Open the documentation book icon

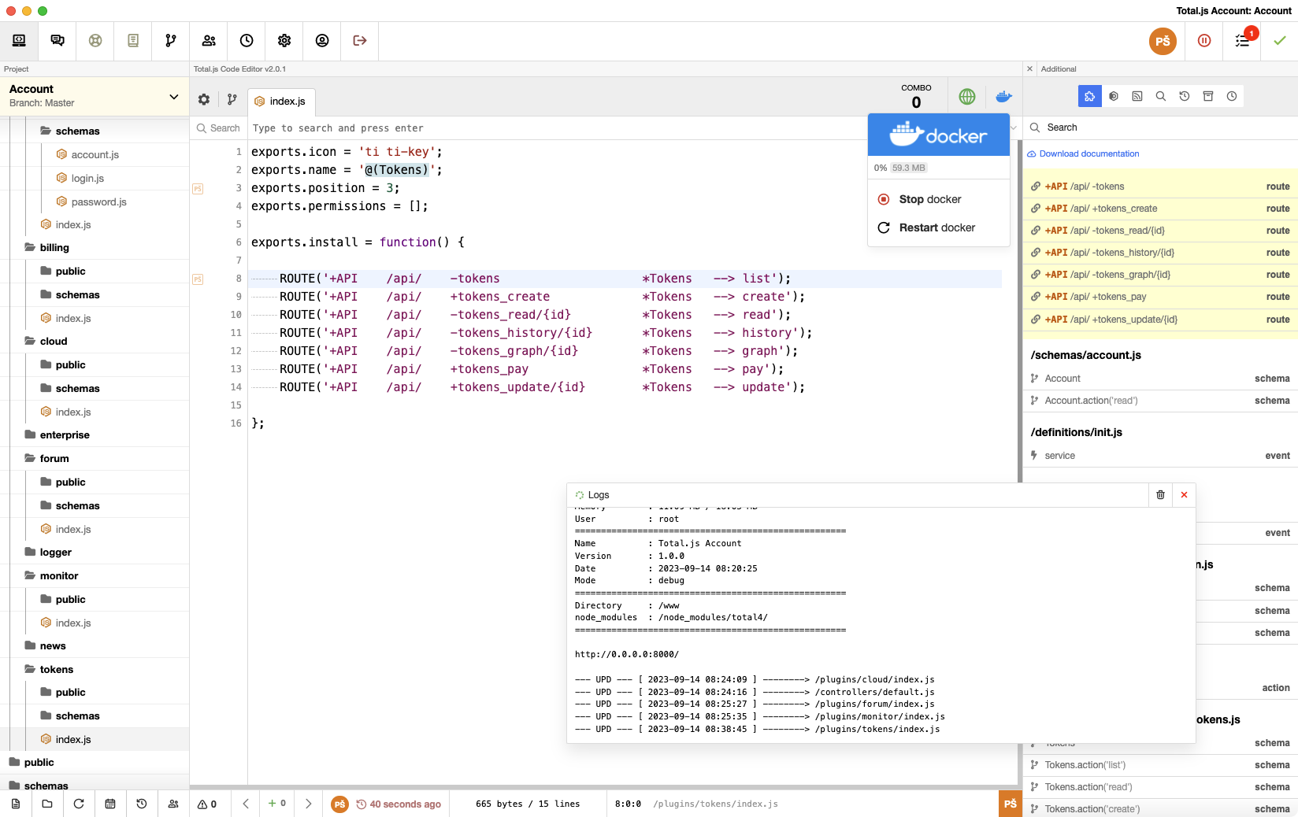click(x=133, y=41)
